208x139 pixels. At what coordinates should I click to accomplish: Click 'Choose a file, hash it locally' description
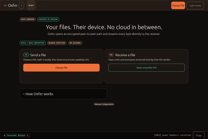coord(56,60)
